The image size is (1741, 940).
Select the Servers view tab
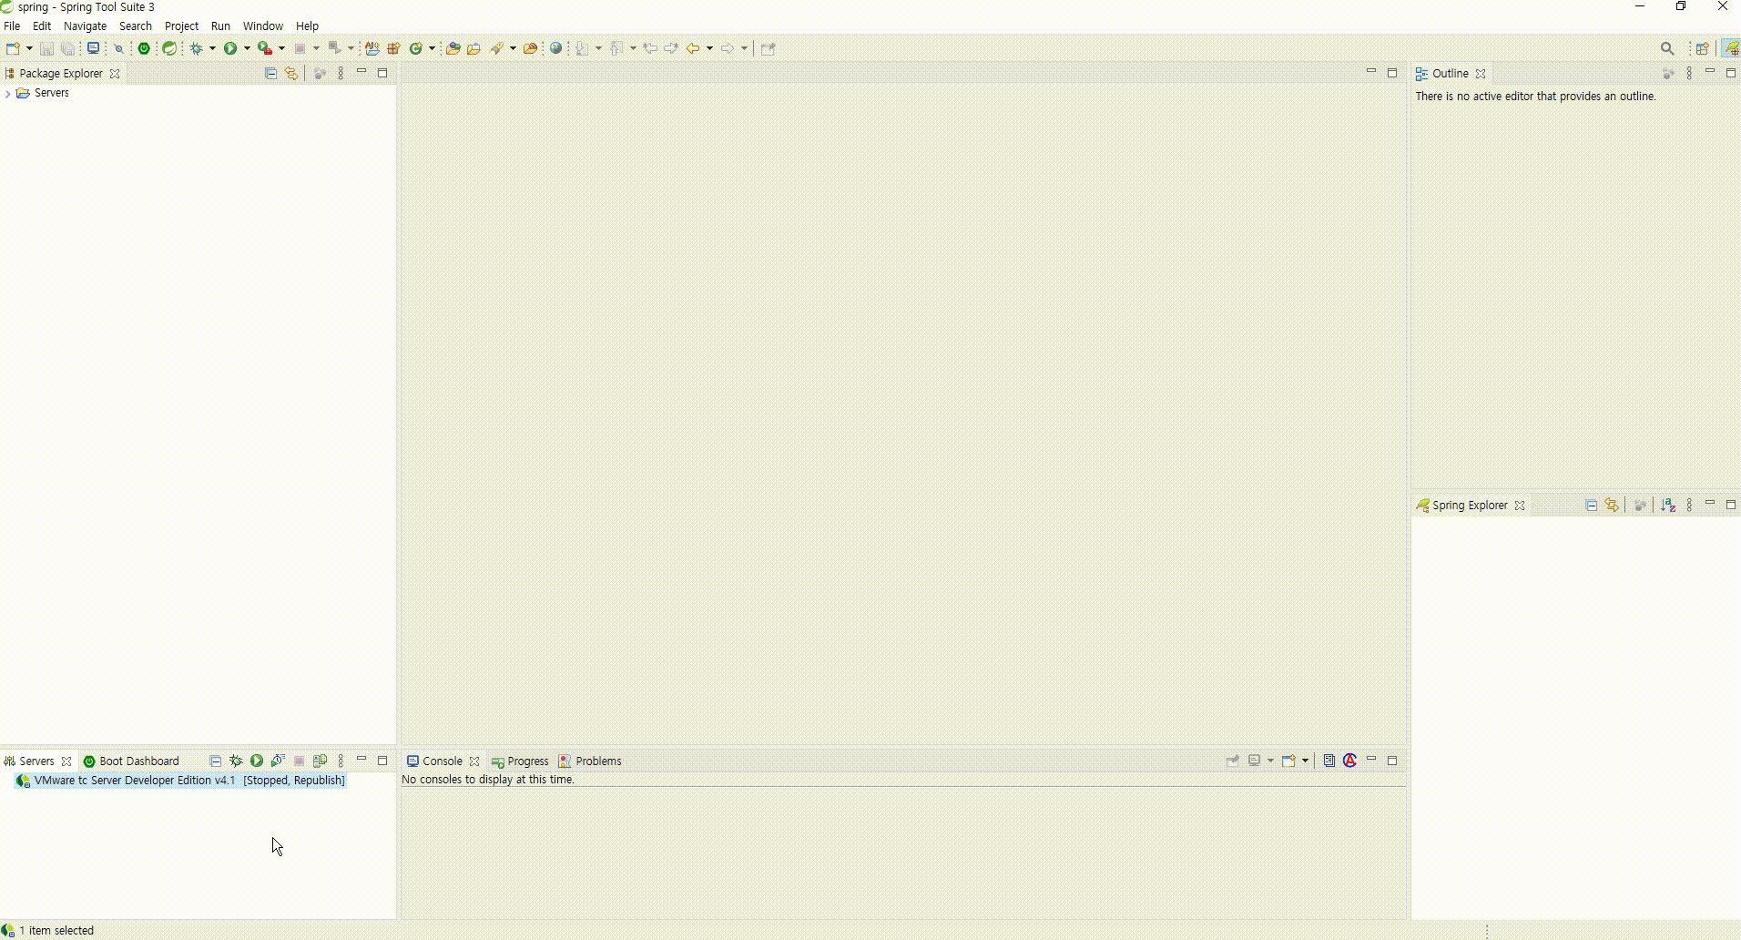coord(36,761)
